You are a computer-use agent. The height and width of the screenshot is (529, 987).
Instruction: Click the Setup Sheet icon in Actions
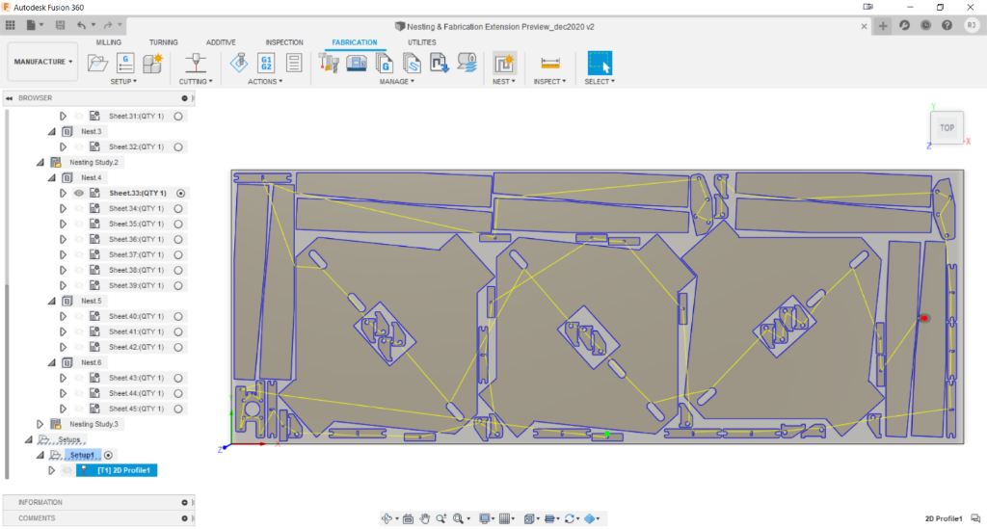click(294, 64)
